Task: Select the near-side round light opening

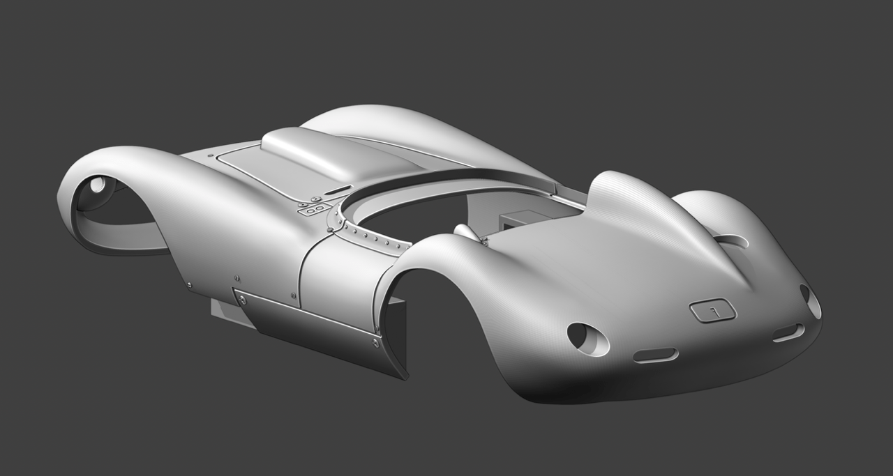Action: tap(587, 339)
